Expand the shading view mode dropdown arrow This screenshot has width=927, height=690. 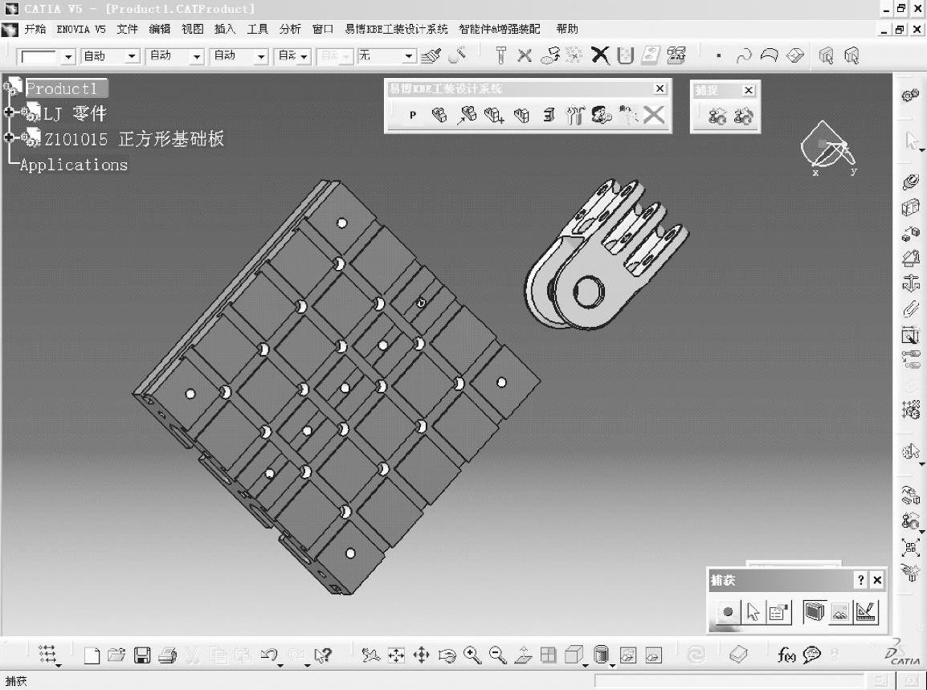[x=612, y=665]
